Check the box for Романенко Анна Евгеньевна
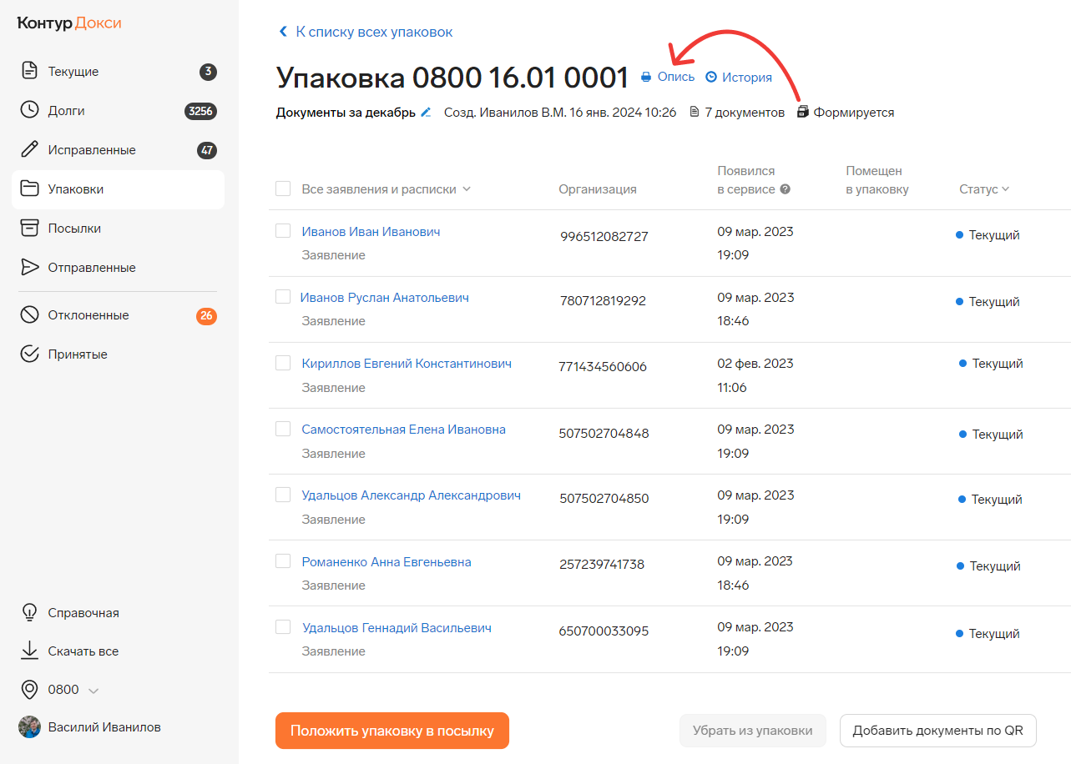1071x764 pixels. point(283,561)
